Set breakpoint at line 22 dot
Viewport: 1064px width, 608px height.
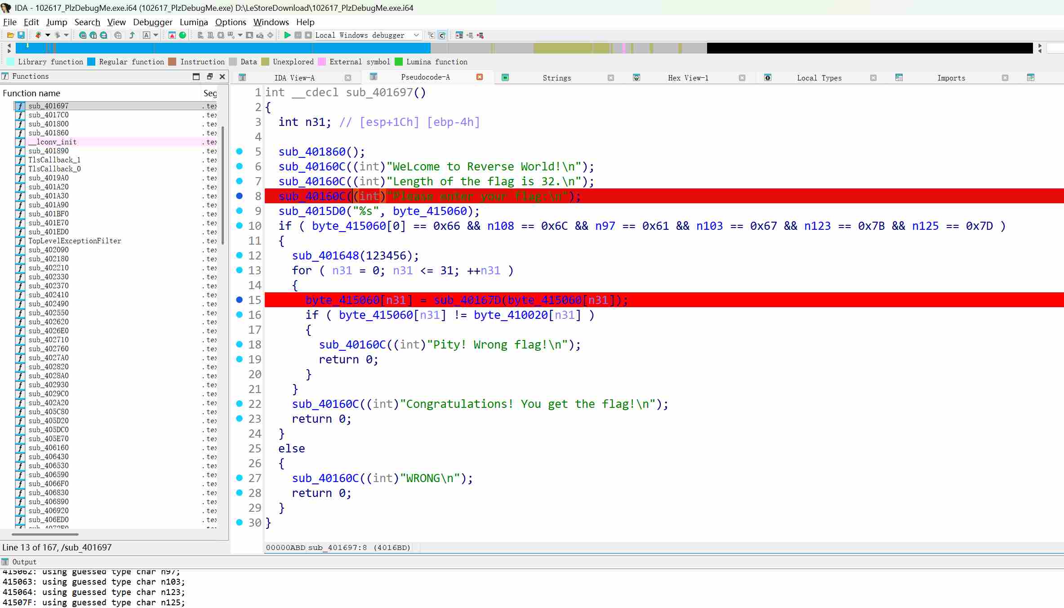(240, 404)
